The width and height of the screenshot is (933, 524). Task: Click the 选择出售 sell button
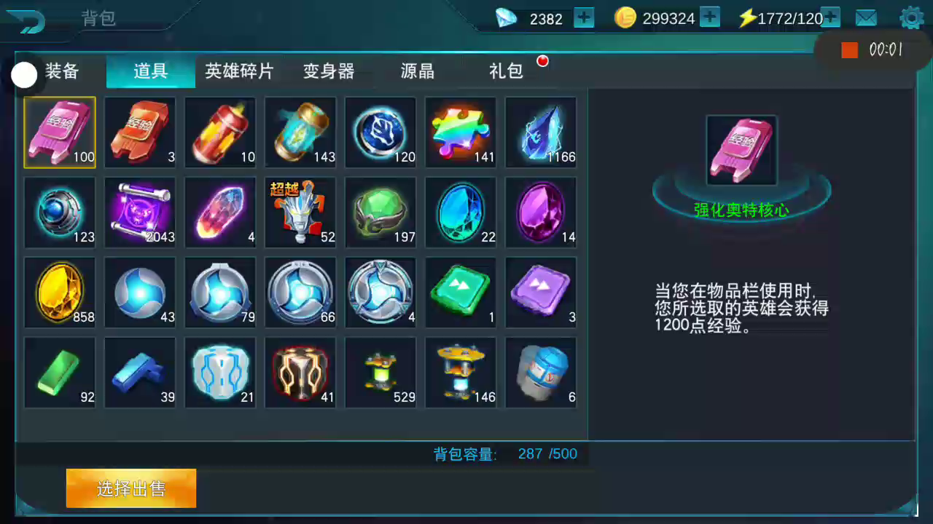tap(131, 488)
